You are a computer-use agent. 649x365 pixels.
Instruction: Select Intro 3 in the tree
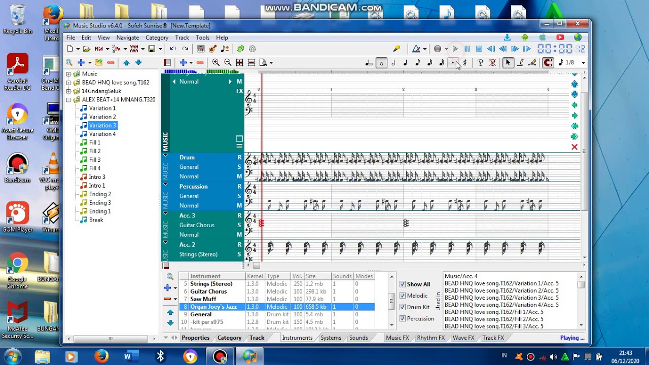click(x=97, y=177)
